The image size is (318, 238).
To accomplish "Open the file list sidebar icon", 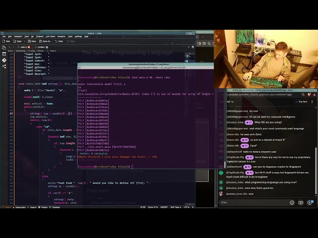I will [x=4, y=54].
